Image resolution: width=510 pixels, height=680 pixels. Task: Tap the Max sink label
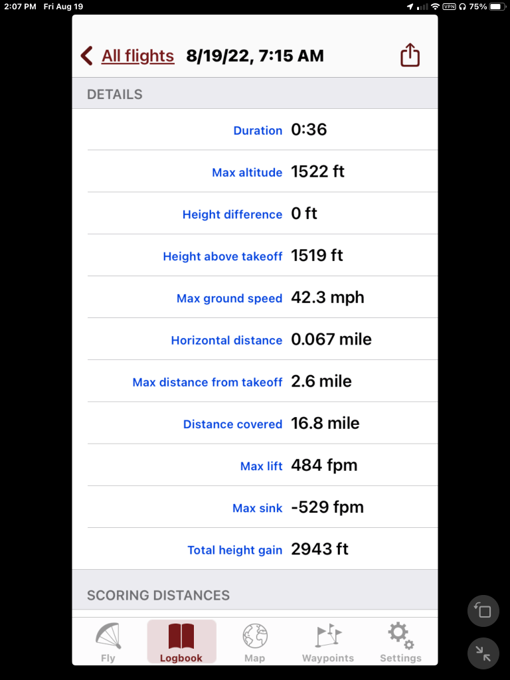tap(257, 508)
